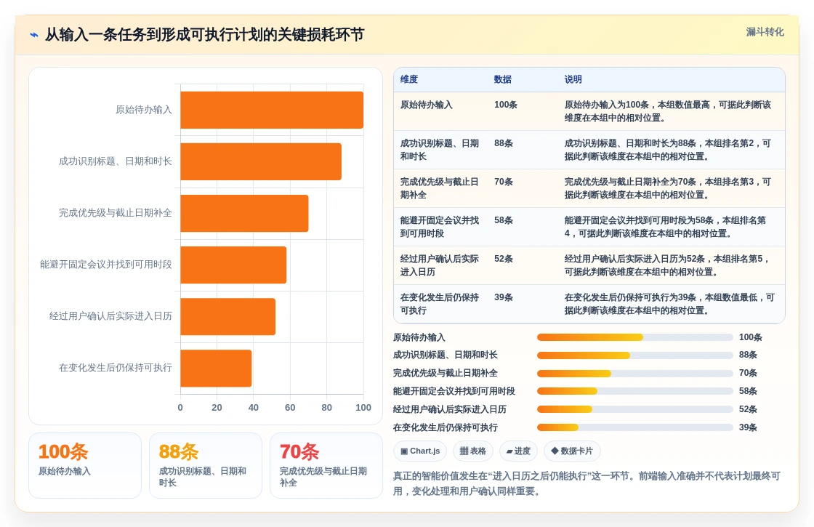Viewport: 814px width, 527px height.
Task: Select the Chart.js chip
Action: 420,451
